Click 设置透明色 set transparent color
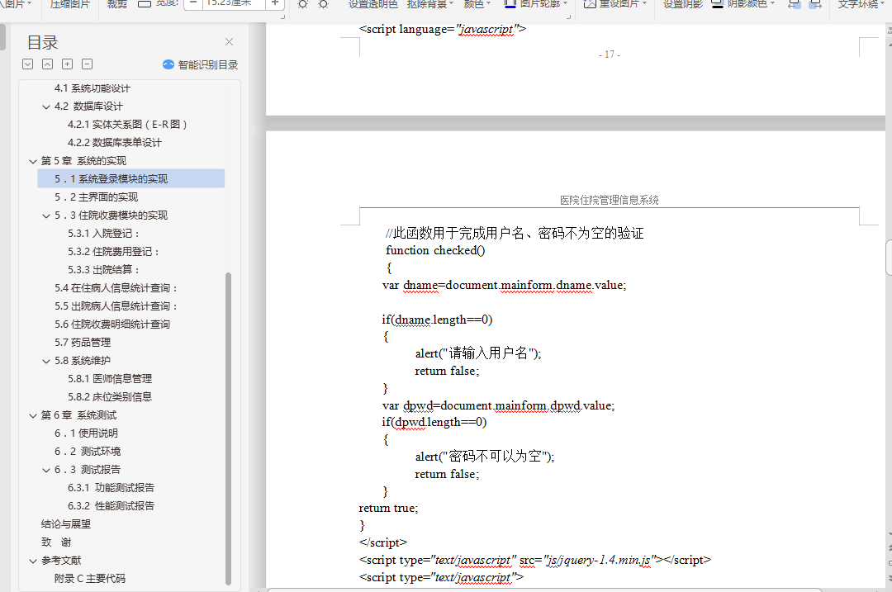 (x=373, y=4)
